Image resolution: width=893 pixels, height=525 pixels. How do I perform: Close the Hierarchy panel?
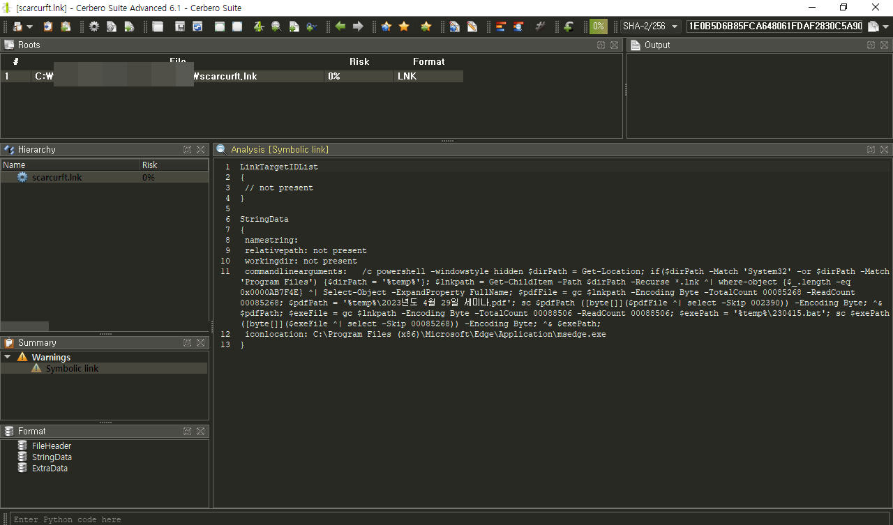(201, 150)
